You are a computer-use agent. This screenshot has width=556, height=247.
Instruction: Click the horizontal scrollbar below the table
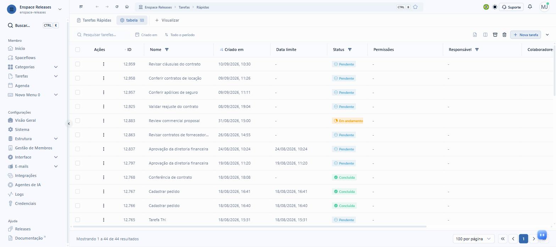(249, 226)
